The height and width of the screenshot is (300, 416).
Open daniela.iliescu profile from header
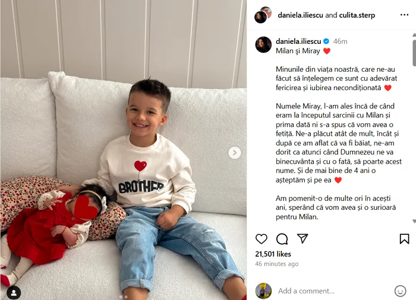click(x=300, y=15)
